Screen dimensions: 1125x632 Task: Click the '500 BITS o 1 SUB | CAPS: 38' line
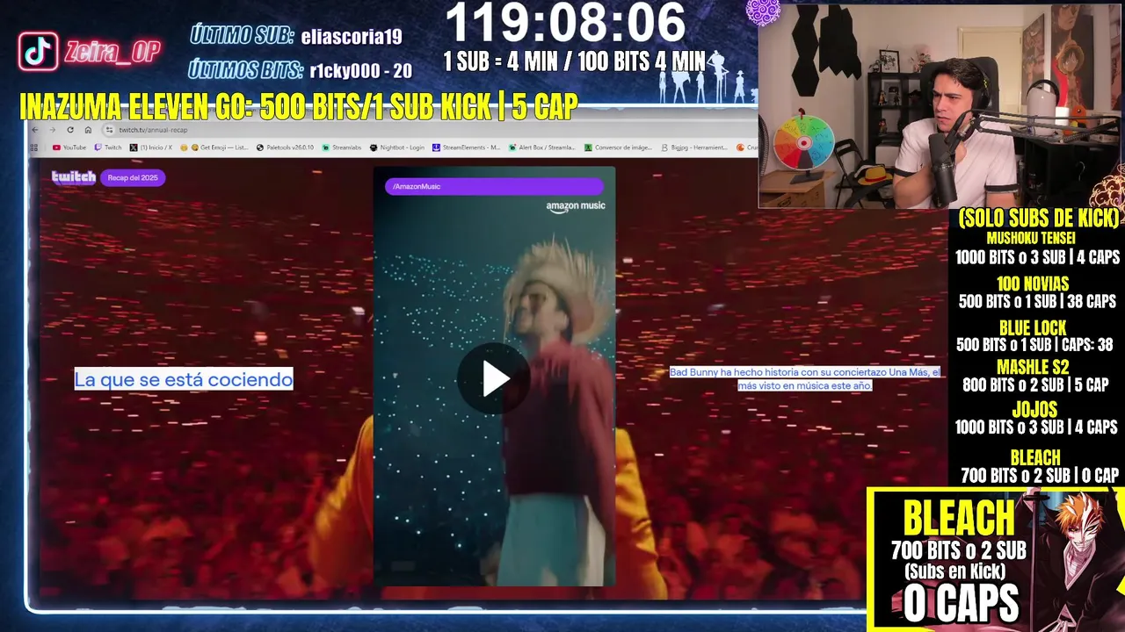click(x=1034, y=345)
